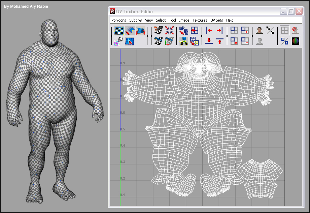Screen dimensions: 310x213
Task: Collapse toolbar group handle before image display icon
Action: coord(252,36)
